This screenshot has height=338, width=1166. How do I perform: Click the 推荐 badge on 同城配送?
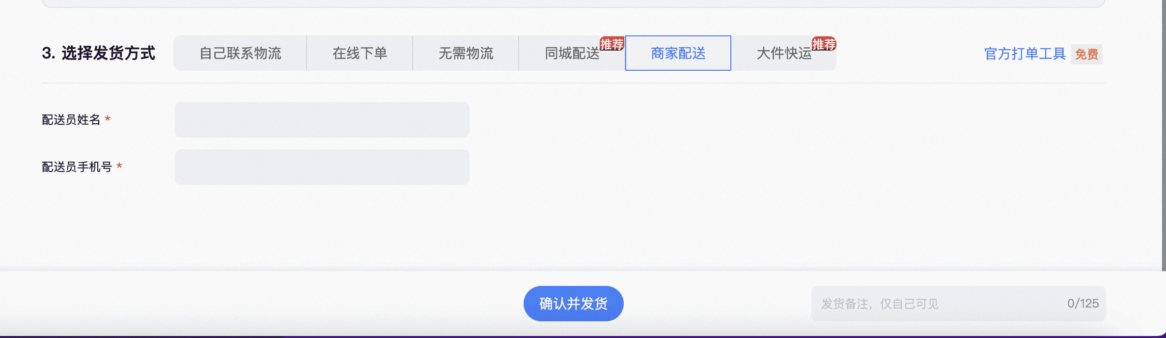612,44
